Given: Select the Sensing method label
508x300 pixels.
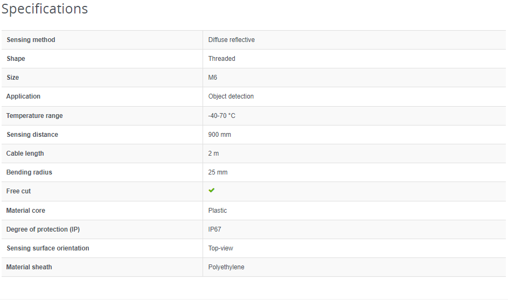Looking at the screenshot, I should [x=31, y=40].
